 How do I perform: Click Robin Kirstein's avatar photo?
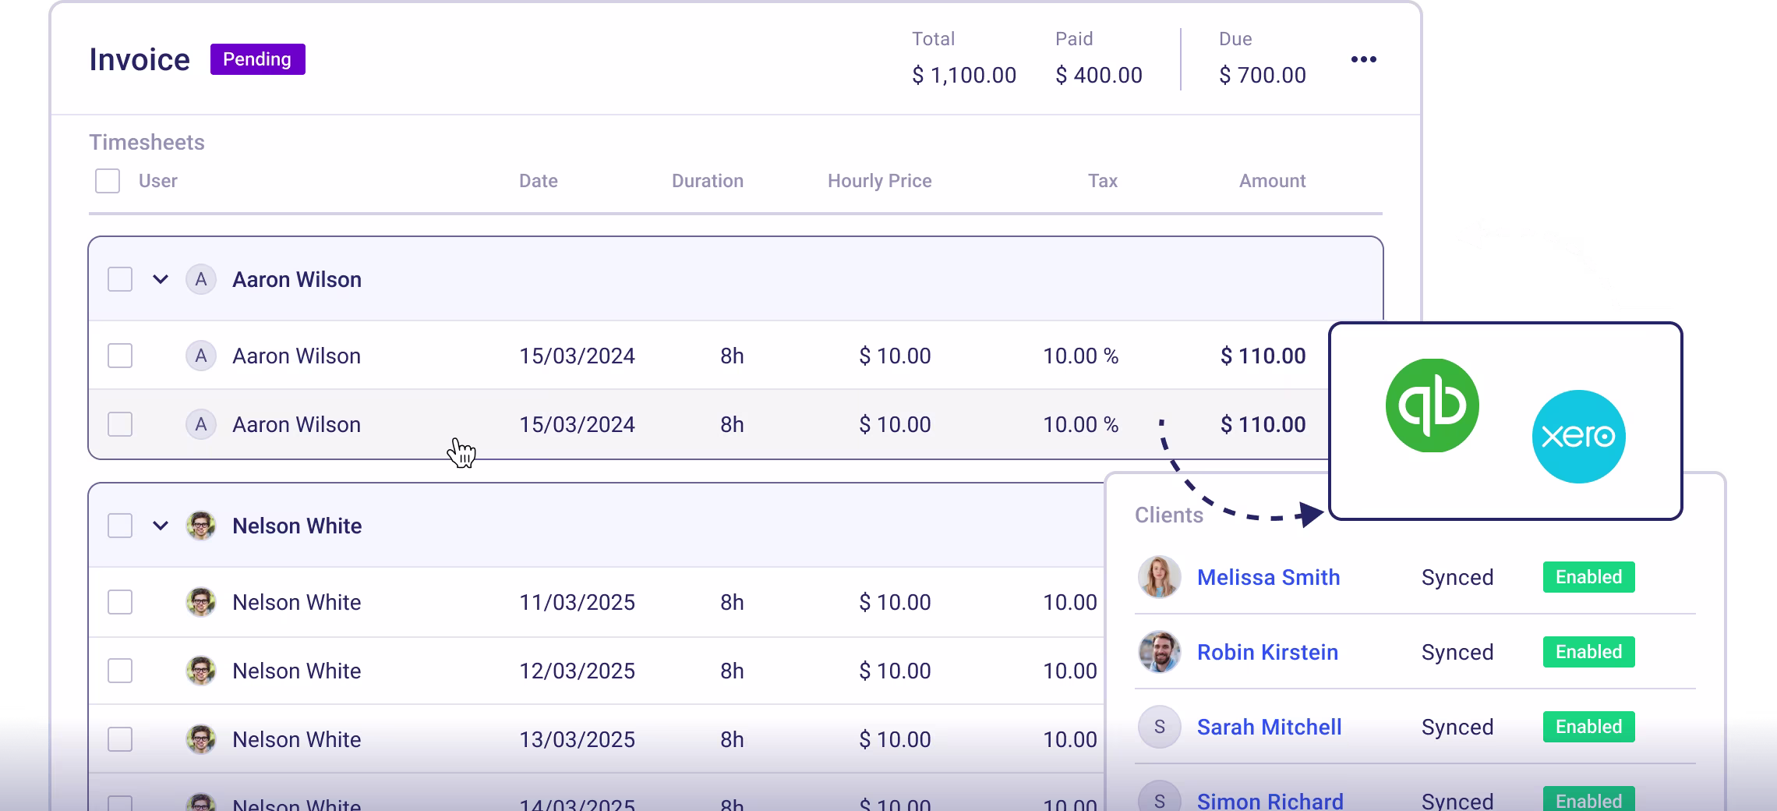click(x=1159, y=652)
